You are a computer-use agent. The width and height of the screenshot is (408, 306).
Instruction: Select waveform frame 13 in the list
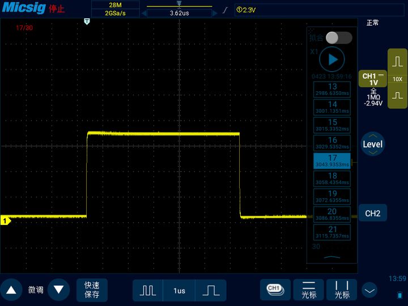332,89
